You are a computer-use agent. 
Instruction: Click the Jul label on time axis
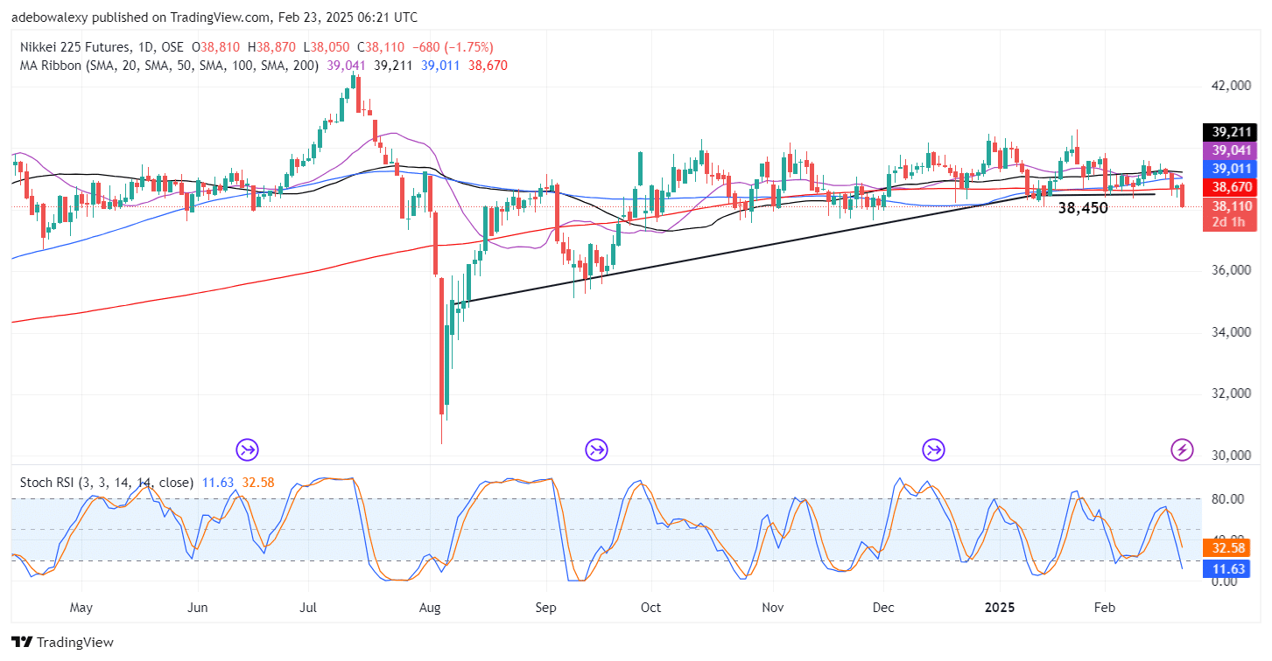[x=310, y=607]
